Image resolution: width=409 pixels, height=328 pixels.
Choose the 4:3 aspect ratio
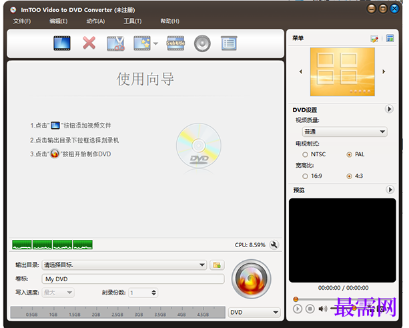click(349, 176)
